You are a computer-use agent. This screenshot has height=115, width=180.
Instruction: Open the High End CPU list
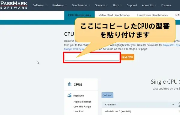[x=79, y=96]
